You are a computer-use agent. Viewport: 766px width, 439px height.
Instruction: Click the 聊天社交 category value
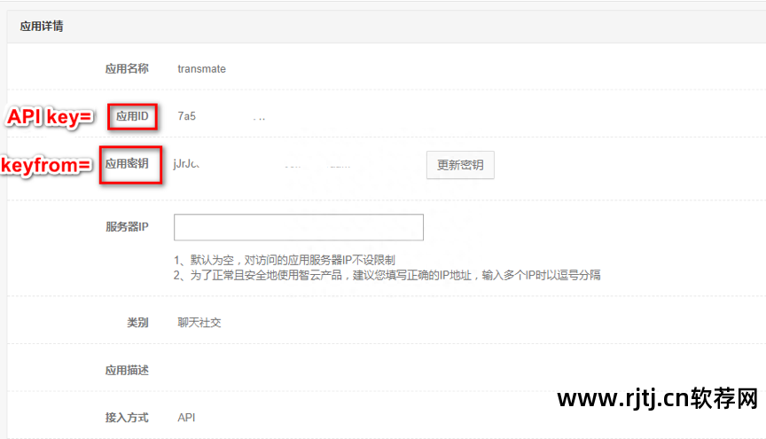(199, 323)
